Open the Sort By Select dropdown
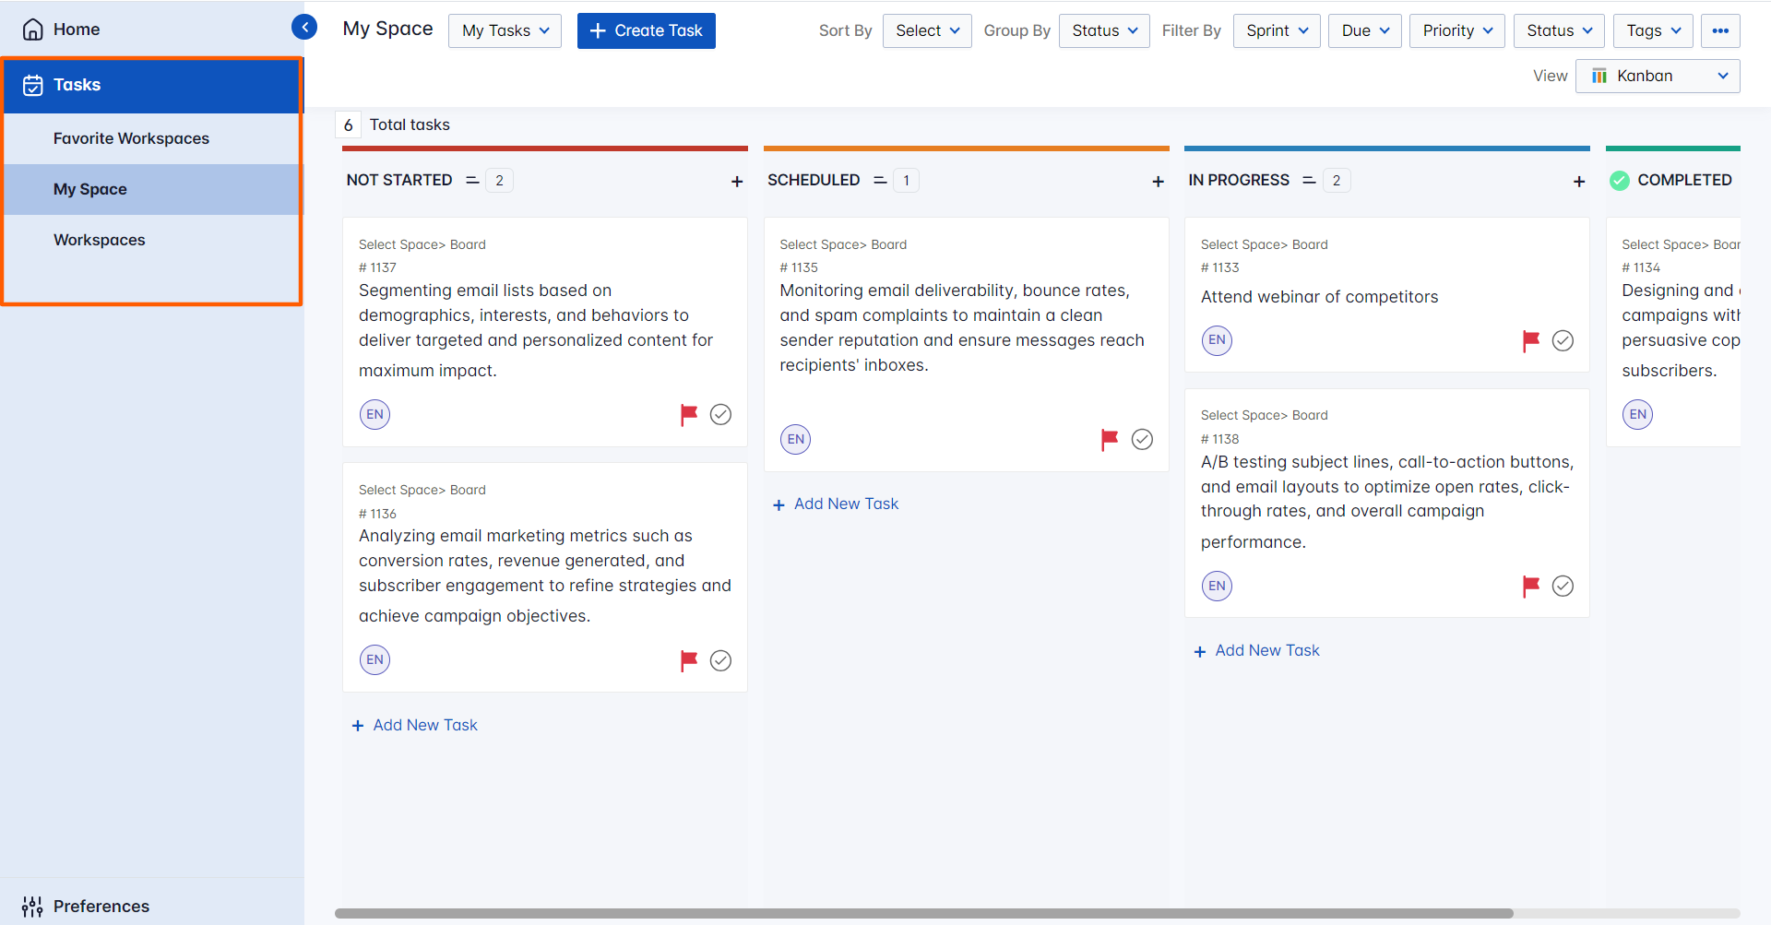This screenshot has width=1771, height=925. click(926, 30)
